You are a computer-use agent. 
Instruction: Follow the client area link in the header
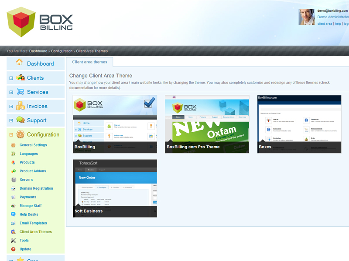click(325, 24)
